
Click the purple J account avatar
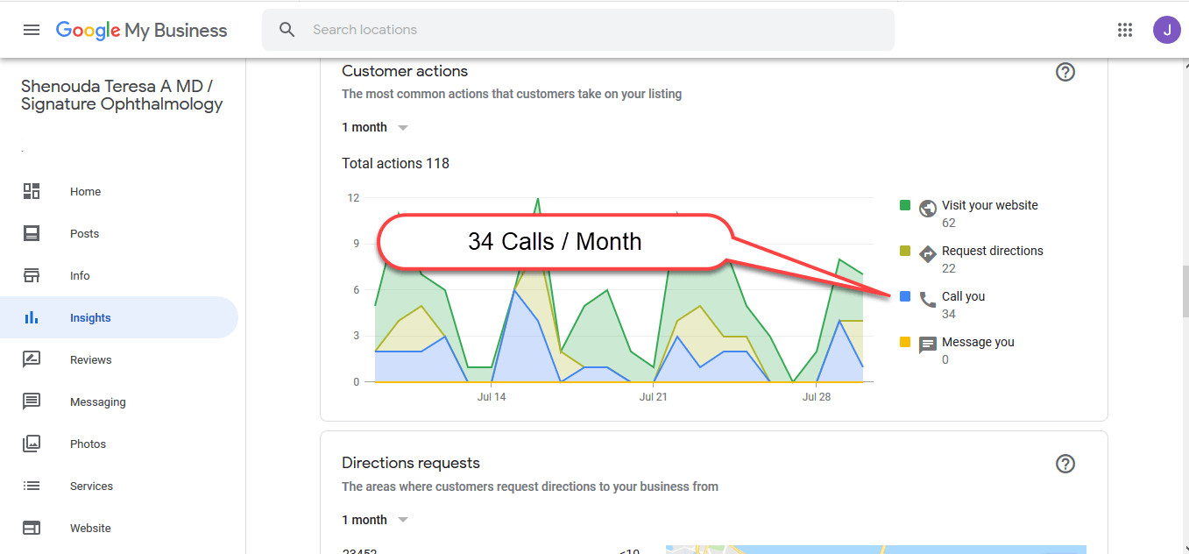pyautogui.click(x=1166, y=30)
